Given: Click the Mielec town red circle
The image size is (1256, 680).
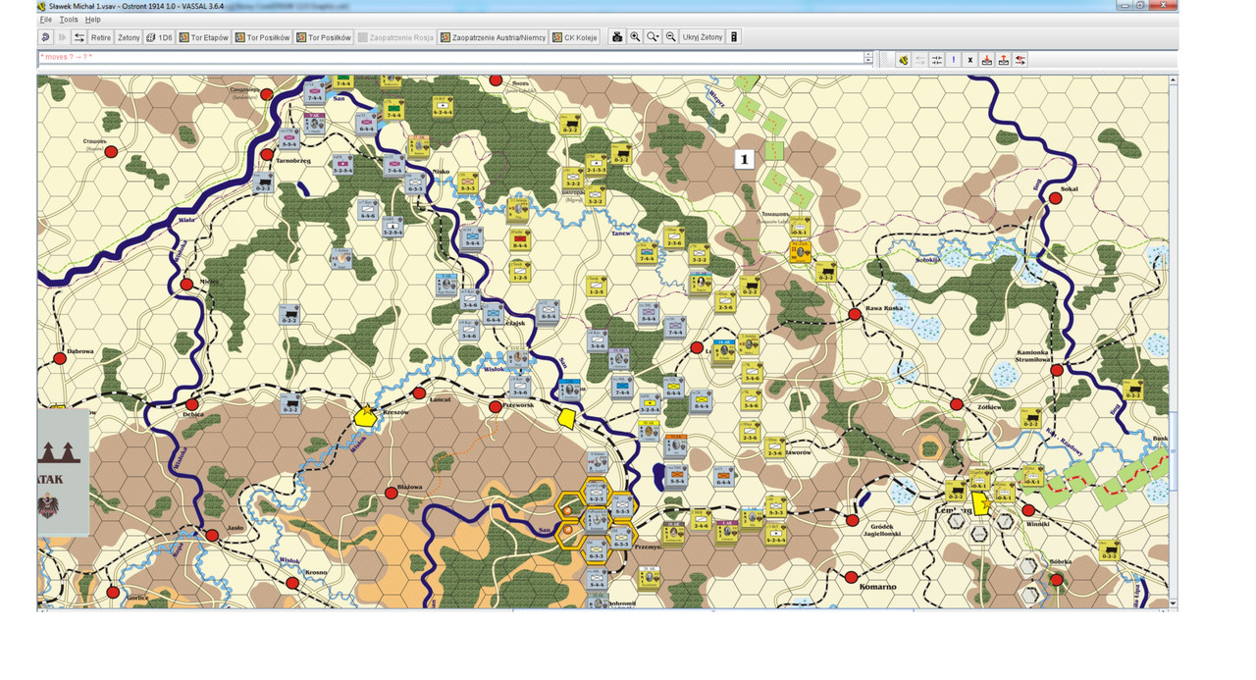Looking at the screenshot, I should point(186,285).
